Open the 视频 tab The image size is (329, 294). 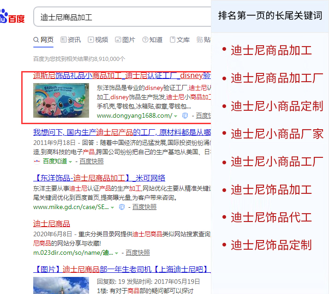[98, 40]
